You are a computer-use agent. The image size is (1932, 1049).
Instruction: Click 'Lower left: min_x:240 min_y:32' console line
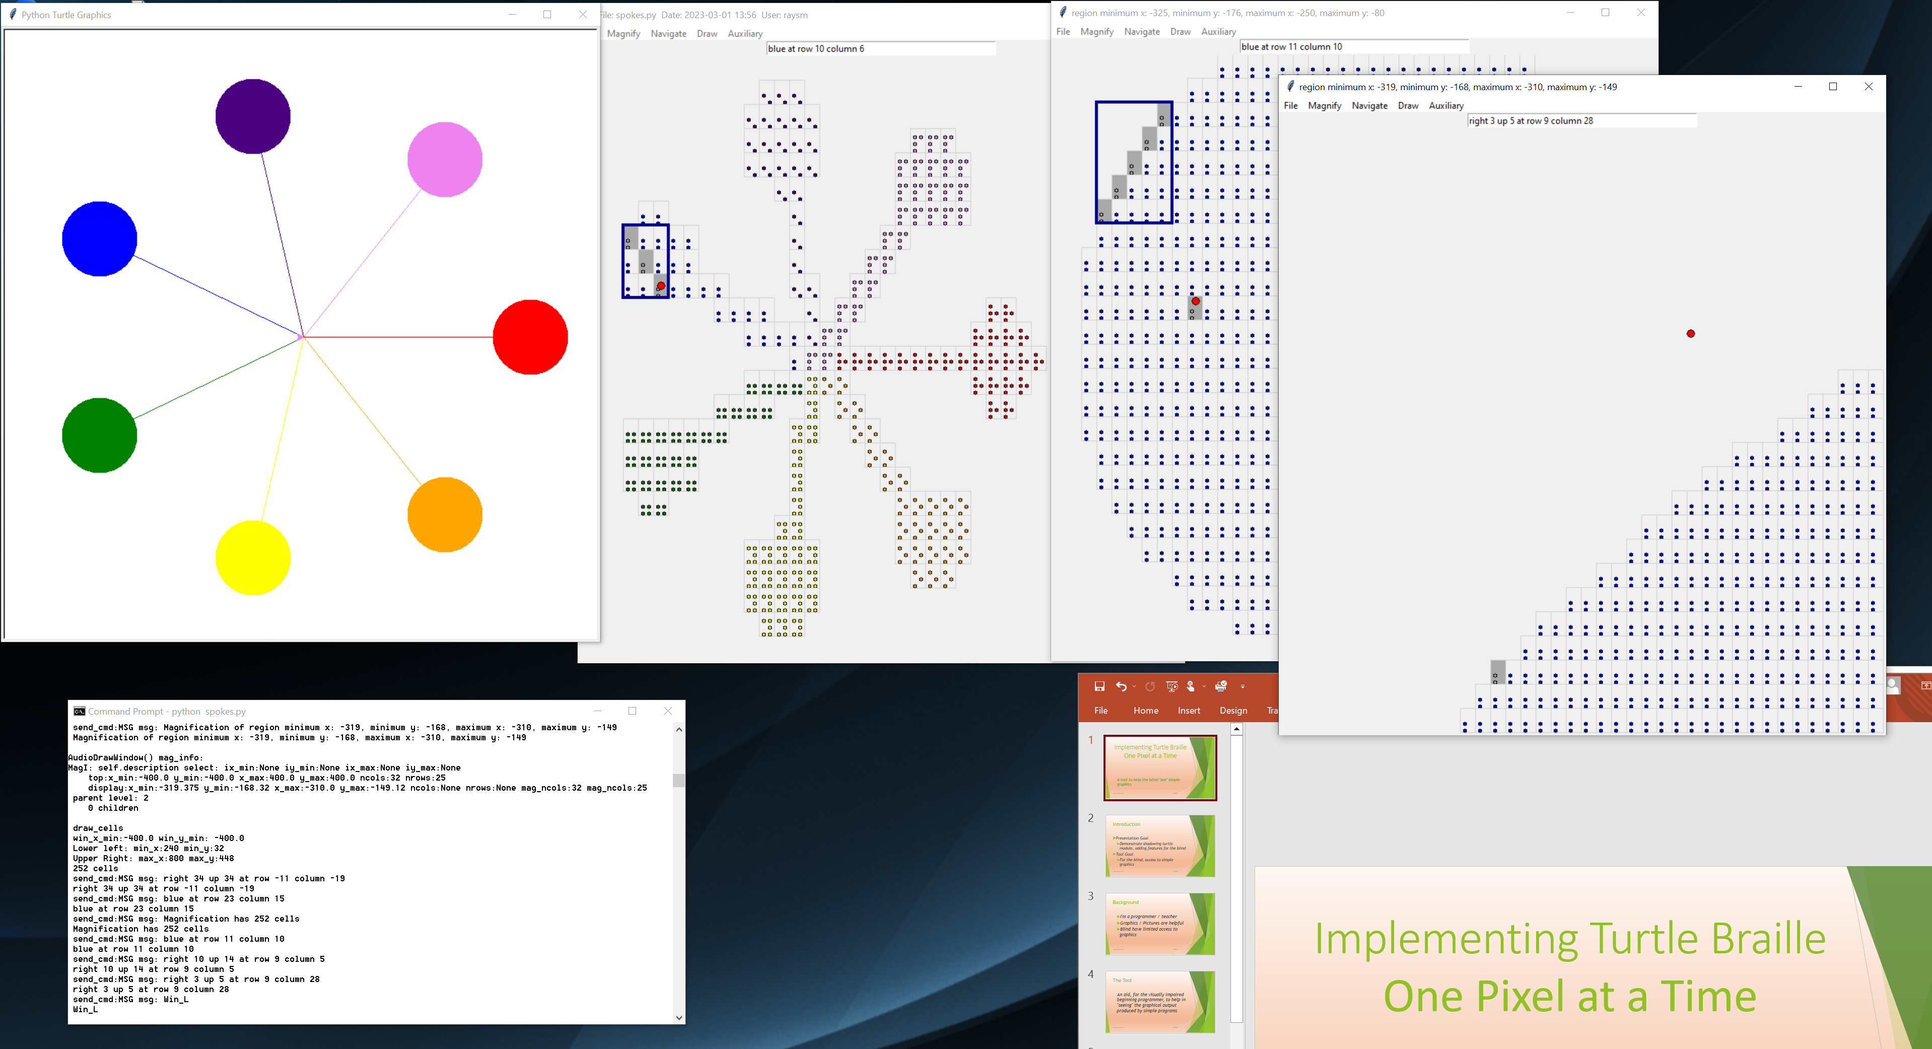coord(149,848)
